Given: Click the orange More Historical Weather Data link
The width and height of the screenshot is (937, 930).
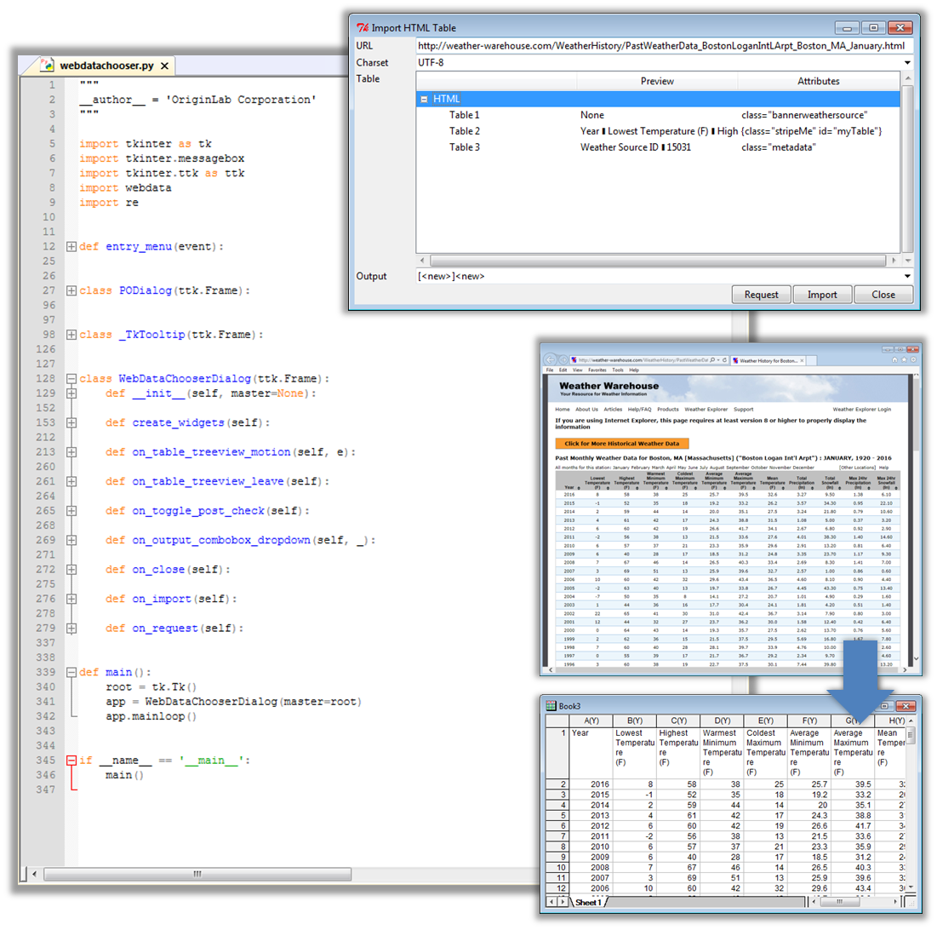Looking at the screenshot, I should pos(621,444).
